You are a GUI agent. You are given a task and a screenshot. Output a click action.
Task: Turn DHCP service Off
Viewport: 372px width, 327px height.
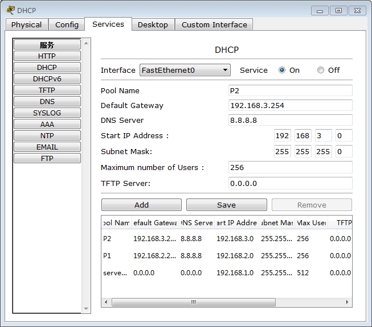[321, 70]
